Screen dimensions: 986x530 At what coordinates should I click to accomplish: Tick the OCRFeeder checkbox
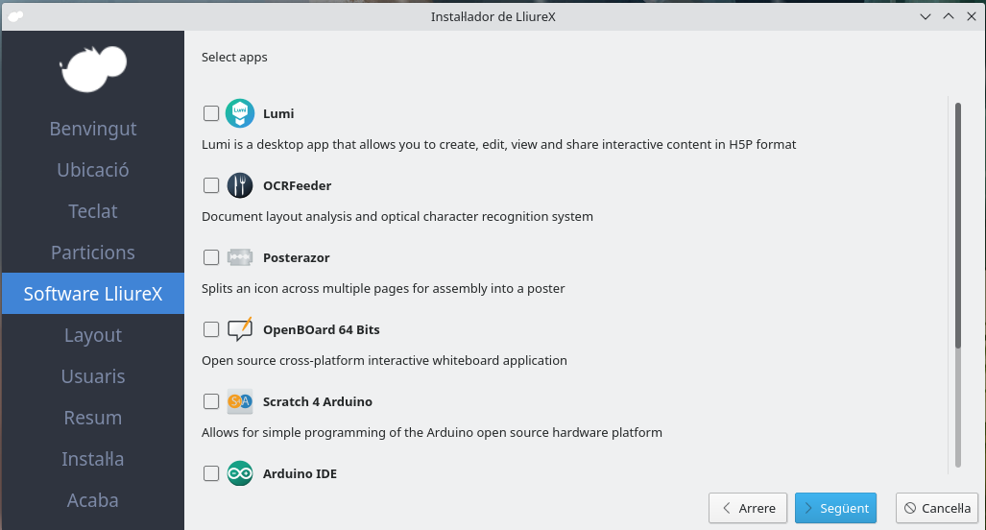tap(211, 185)
